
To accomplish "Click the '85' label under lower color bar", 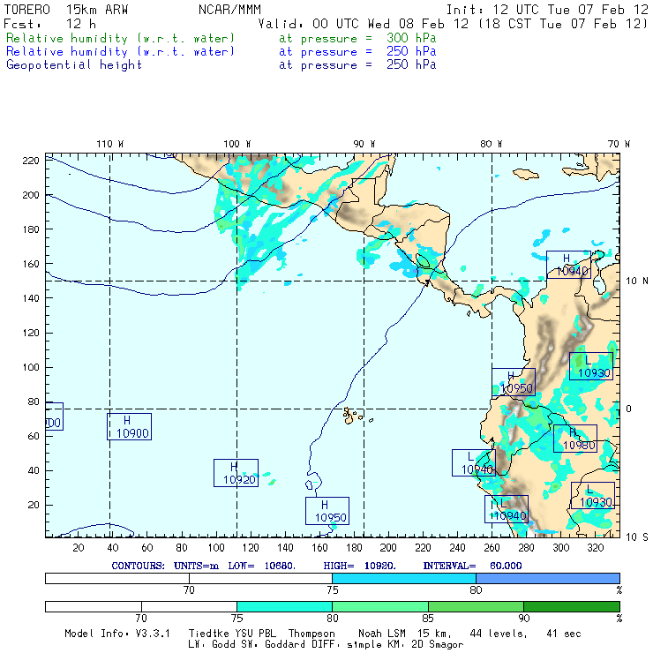I will [428, 619].
